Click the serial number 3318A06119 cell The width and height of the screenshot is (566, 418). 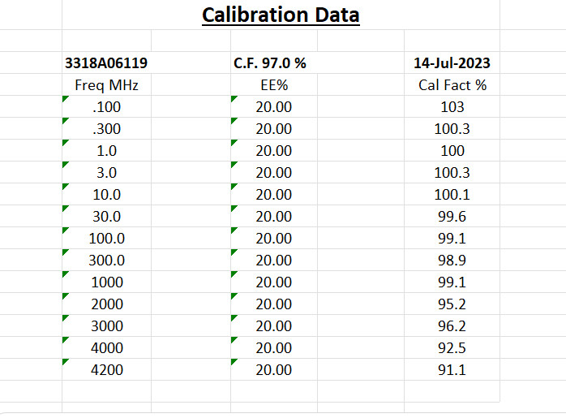(x=106, y=62)
